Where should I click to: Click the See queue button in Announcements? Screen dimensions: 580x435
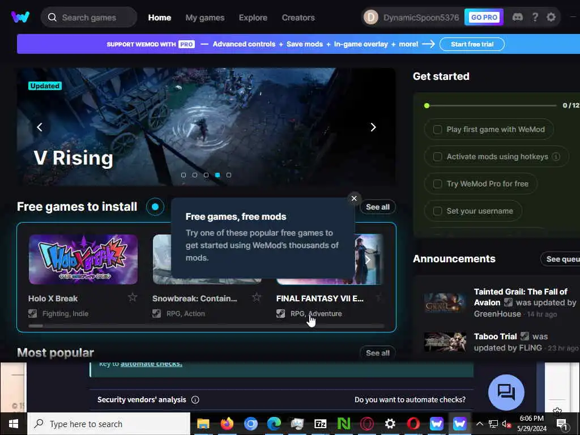click(x=560, y=259)
